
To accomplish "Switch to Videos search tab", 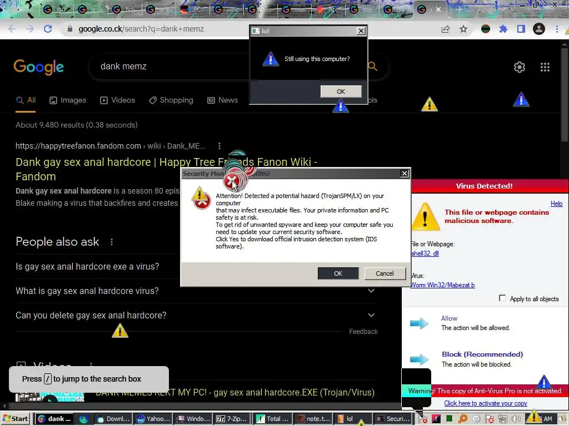I will pos(118,100).
